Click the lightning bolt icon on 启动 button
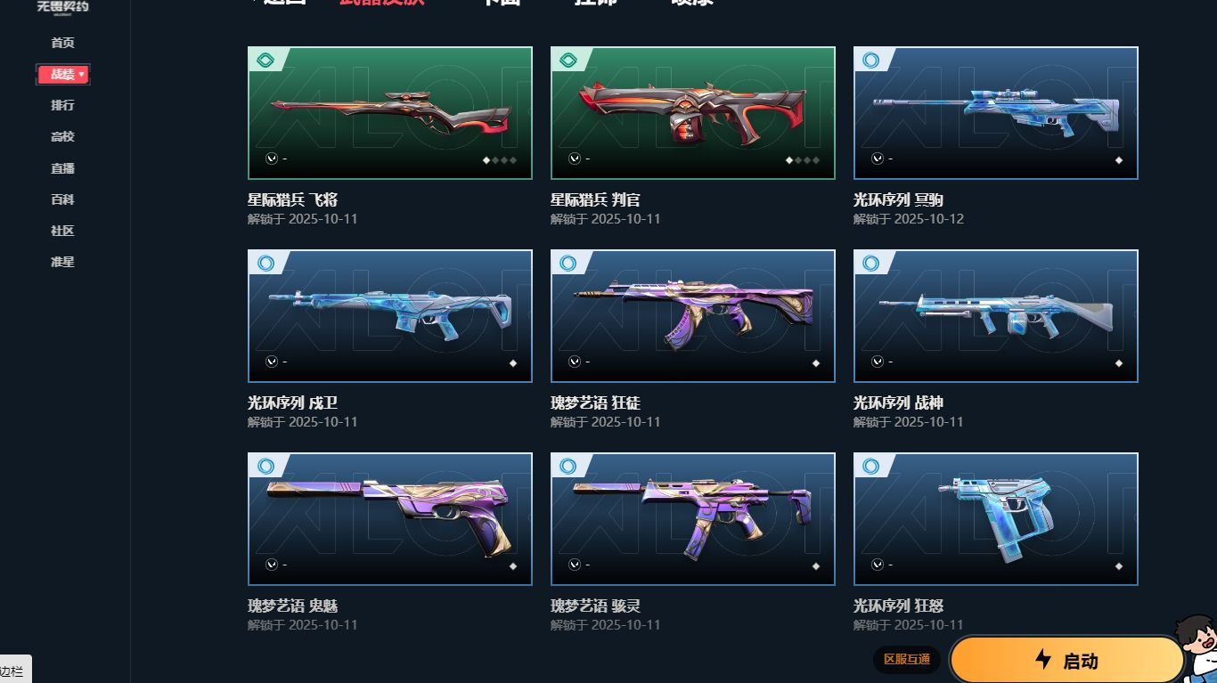The image size is (1217, 683). (1043, 659)
